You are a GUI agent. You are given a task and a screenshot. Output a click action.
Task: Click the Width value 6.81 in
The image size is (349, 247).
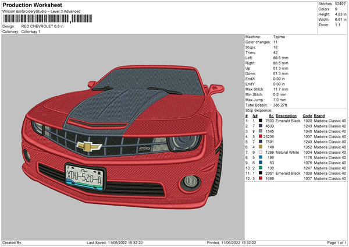340,20
